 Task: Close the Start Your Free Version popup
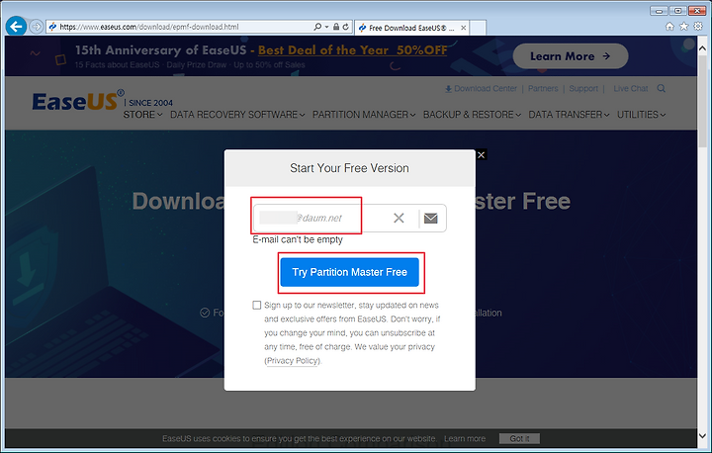[482, 155]
